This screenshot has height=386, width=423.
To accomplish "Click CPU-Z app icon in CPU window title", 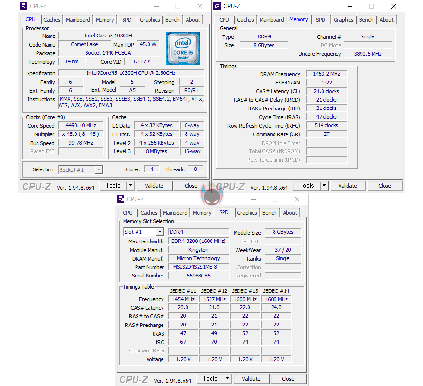I will pyautogui.click(x=24, y=6).
